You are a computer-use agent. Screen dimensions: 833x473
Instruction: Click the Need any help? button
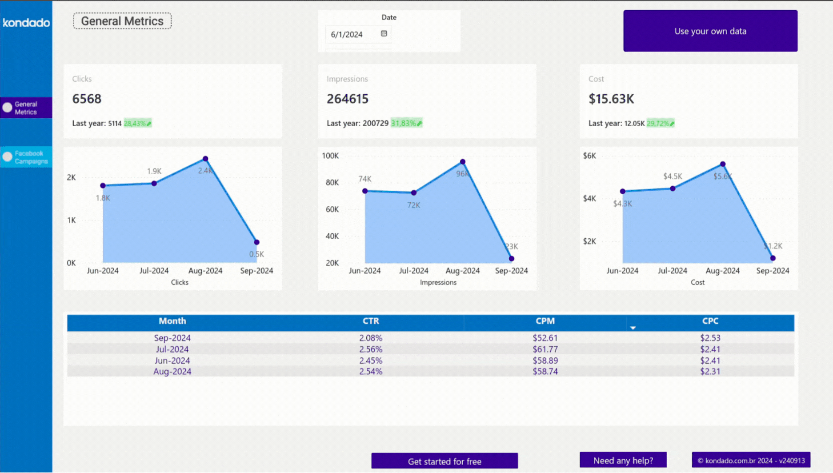623,460
